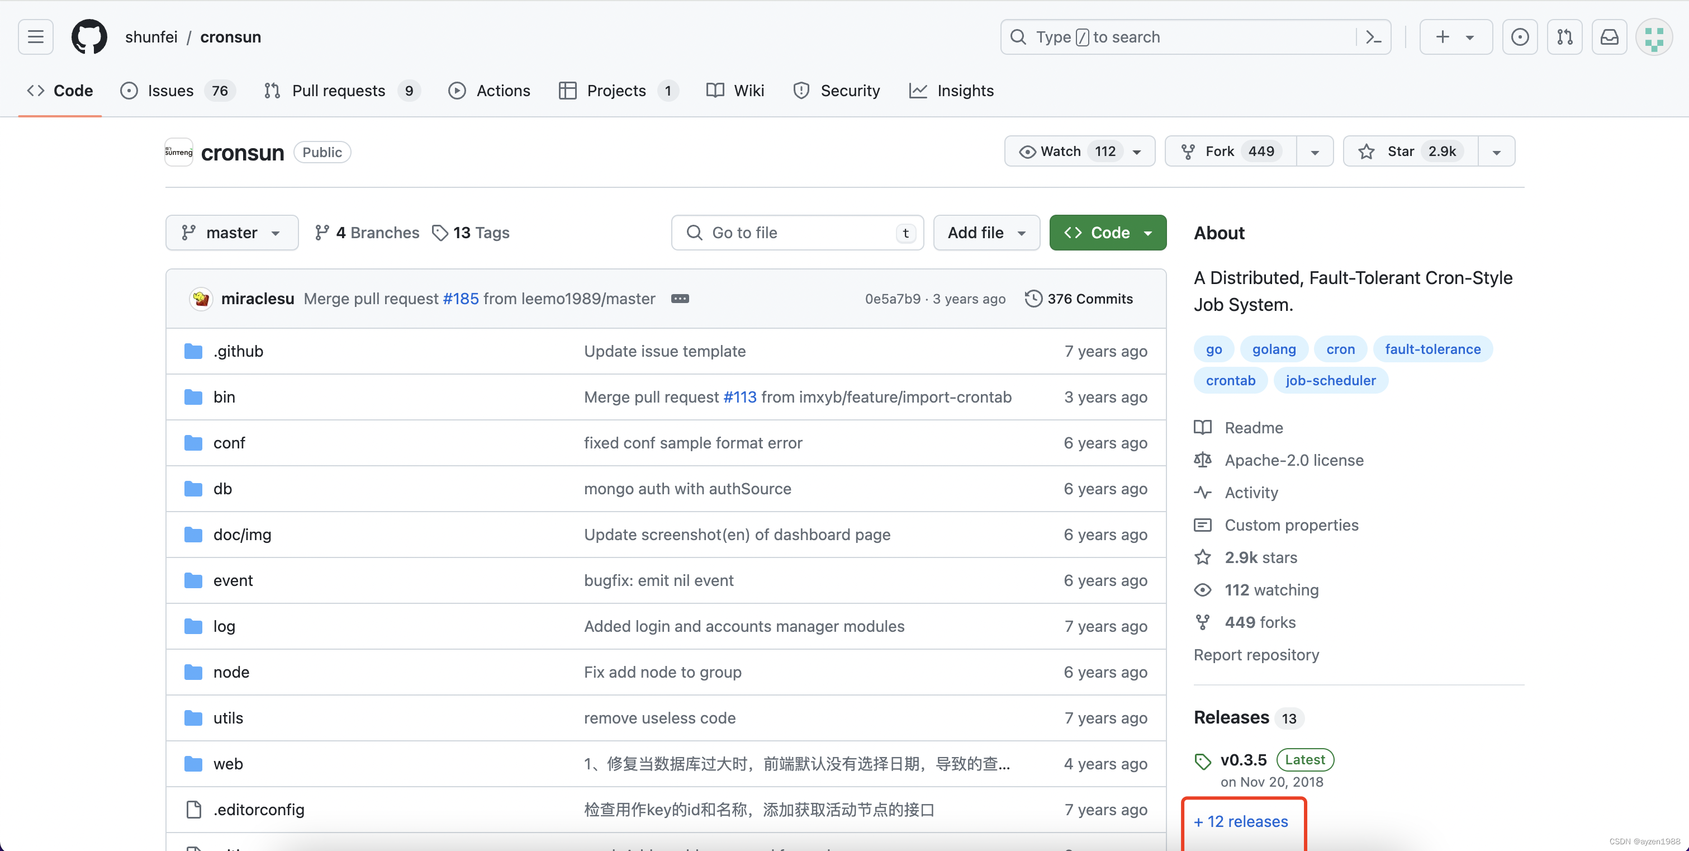The height and width of the screenshot is (851, 1689).
Task: Open the Insights tab
Action: (951, 91)
